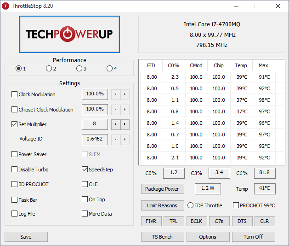
Task: Enable the Power Saver checkbox
Action: pyautogui.click(x=14, y=154)
